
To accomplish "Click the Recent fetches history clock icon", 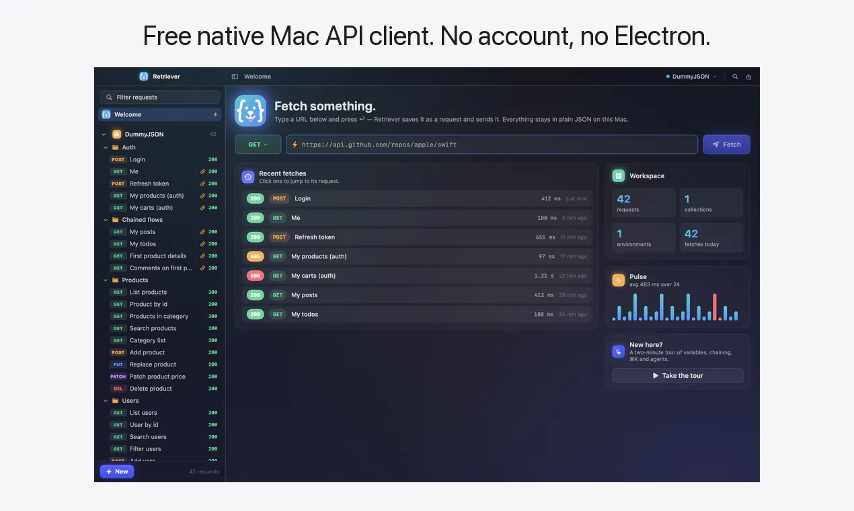I will click(248, 177).
